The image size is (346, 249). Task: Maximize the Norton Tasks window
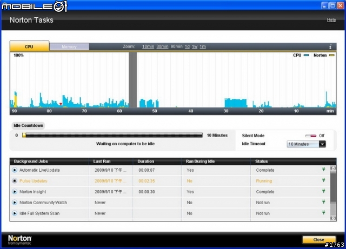point(332,5)
